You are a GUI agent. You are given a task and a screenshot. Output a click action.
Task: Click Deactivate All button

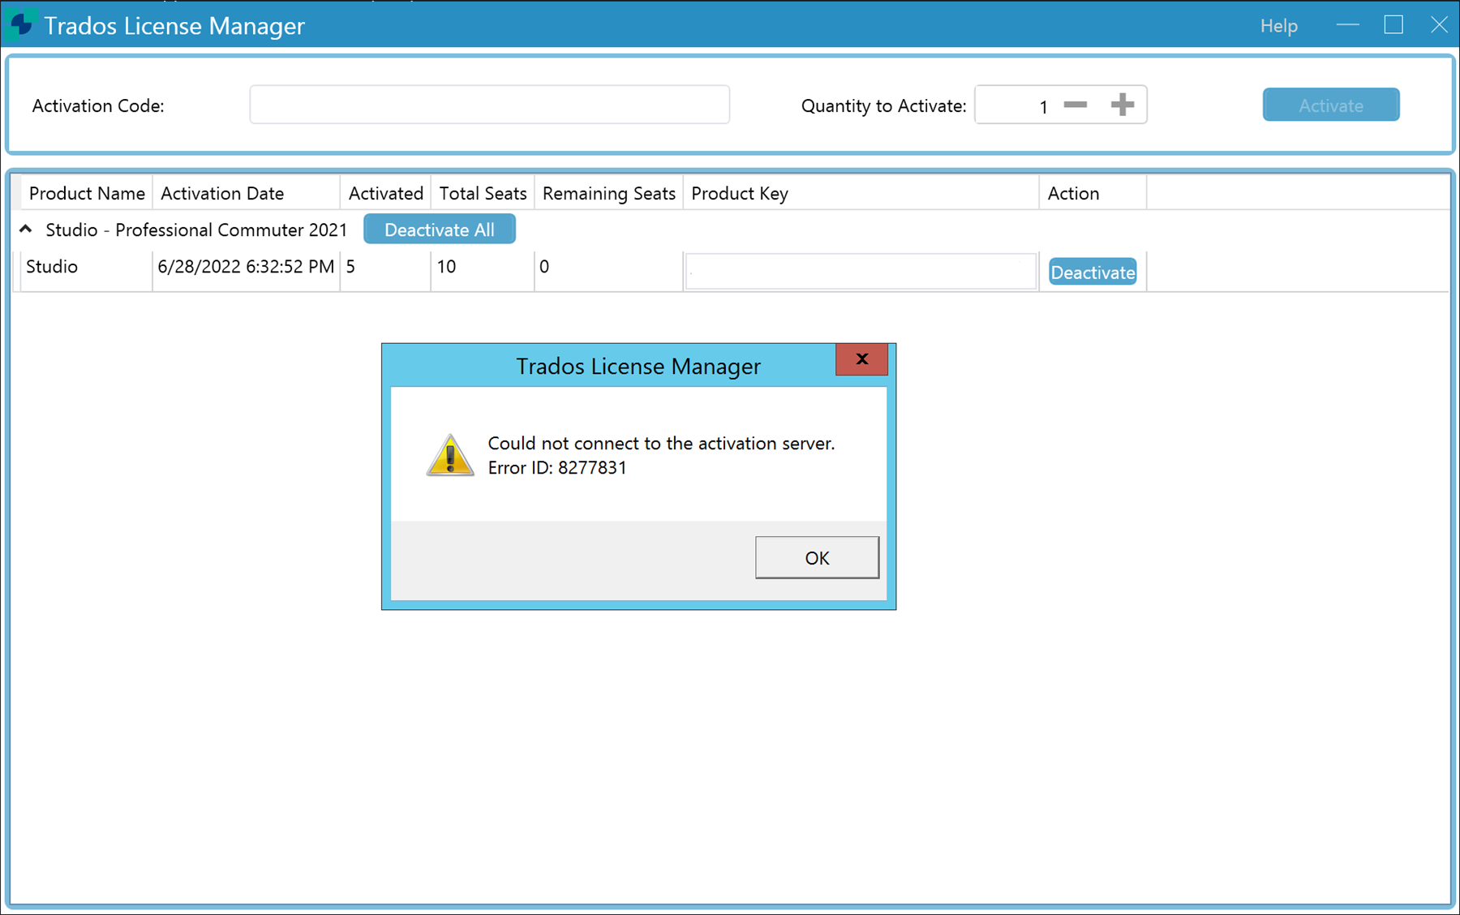tap(440, 230)
